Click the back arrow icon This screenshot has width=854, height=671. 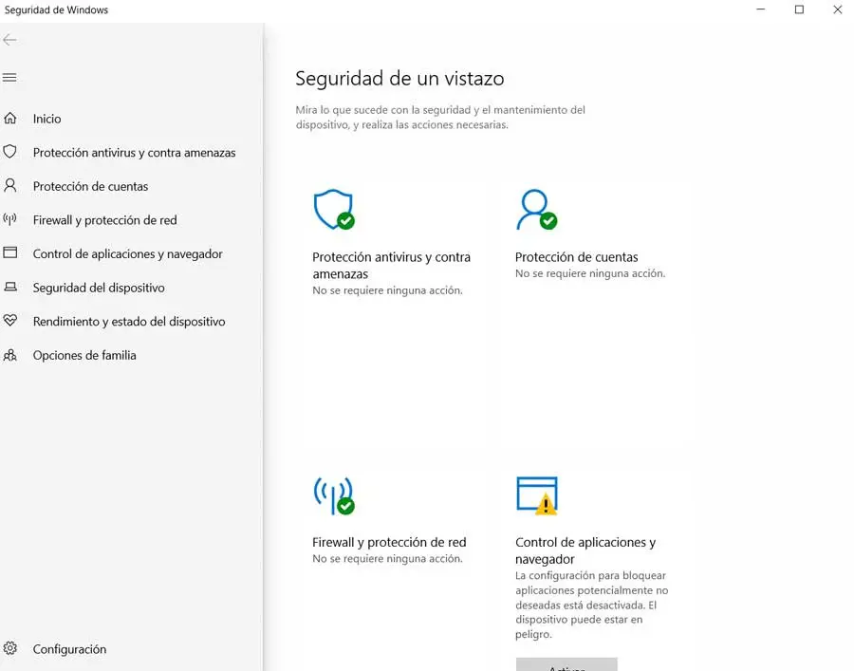tap(9, 40)
